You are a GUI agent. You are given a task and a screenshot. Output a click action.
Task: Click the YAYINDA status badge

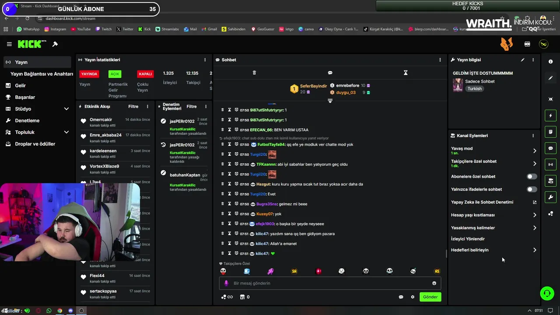coord(89,74)
